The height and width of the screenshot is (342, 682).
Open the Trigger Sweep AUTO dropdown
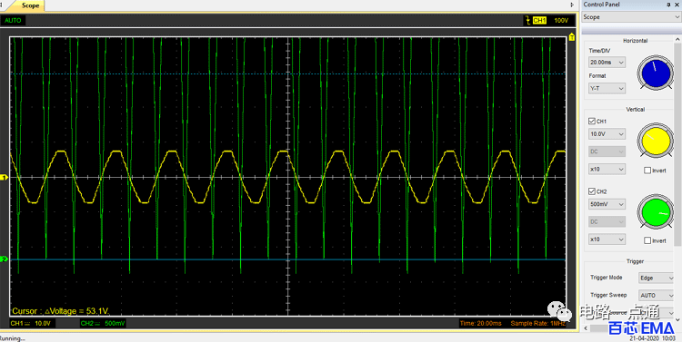click(656, 295)
